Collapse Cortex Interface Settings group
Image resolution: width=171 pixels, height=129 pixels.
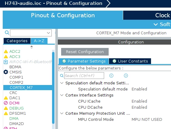pyautogui.click(x=62, y=95)
